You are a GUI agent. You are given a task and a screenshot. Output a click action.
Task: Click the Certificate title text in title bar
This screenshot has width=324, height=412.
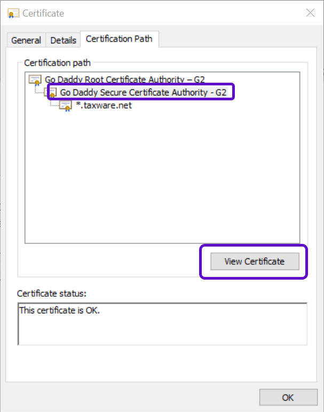click(43, 13)
